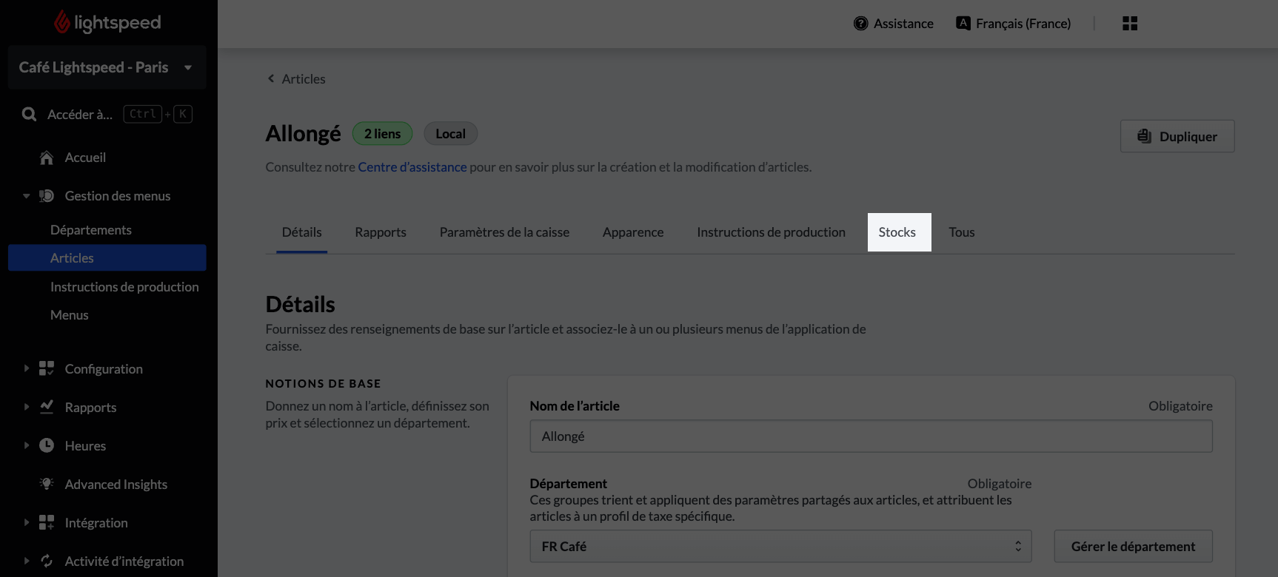Click the Accueil home icon
This screenshot has height=577, width=1278.
pos(47,158)
